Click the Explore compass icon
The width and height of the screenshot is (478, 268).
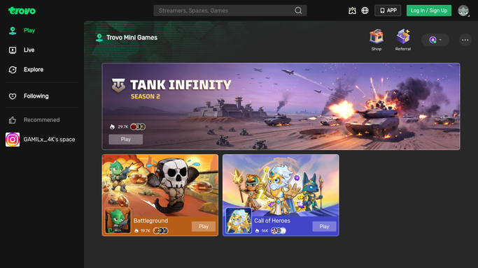[x=13, y=70]
